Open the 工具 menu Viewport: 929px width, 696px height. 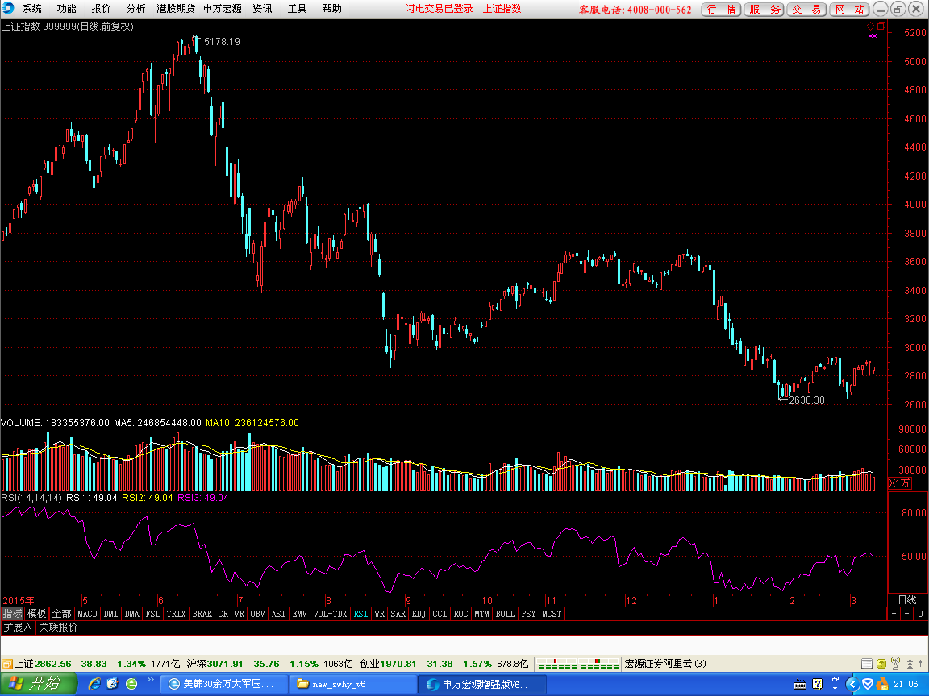click(x=297, y=8)
